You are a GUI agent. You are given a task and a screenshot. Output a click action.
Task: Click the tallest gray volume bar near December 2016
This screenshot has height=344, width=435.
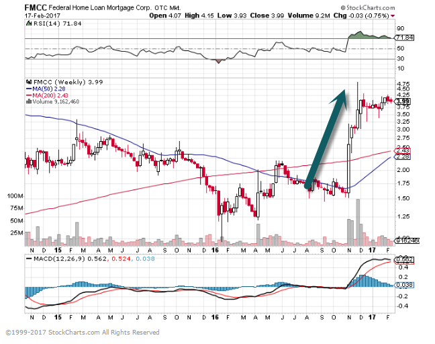[358, 222]
